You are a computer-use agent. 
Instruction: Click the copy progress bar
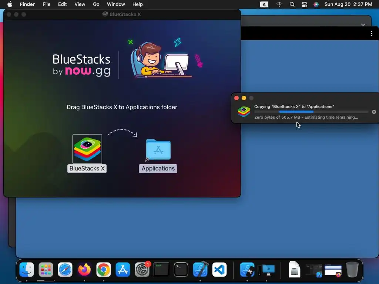click(311, 112)
